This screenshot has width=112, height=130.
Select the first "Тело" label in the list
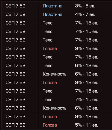pos(47,23)
